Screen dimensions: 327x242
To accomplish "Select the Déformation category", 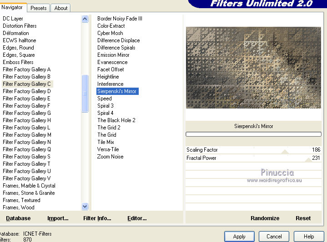I will tap(16, 33).
